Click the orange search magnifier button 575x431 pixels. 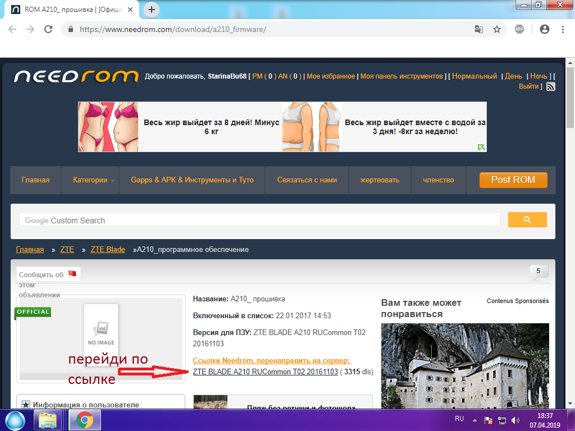click(x=527, y=220)
